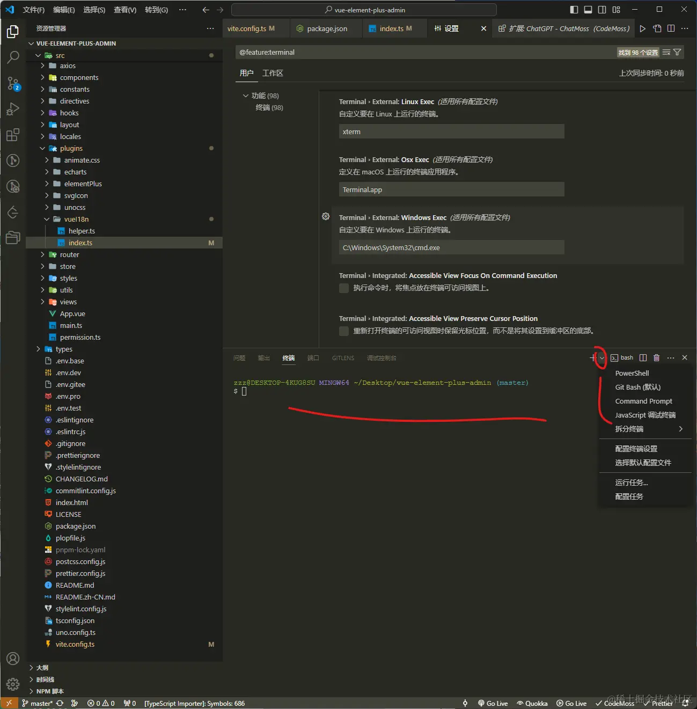697x709 pixels.
Task: Customize layout icon in title bar
Action: click(x=616, y=10)
